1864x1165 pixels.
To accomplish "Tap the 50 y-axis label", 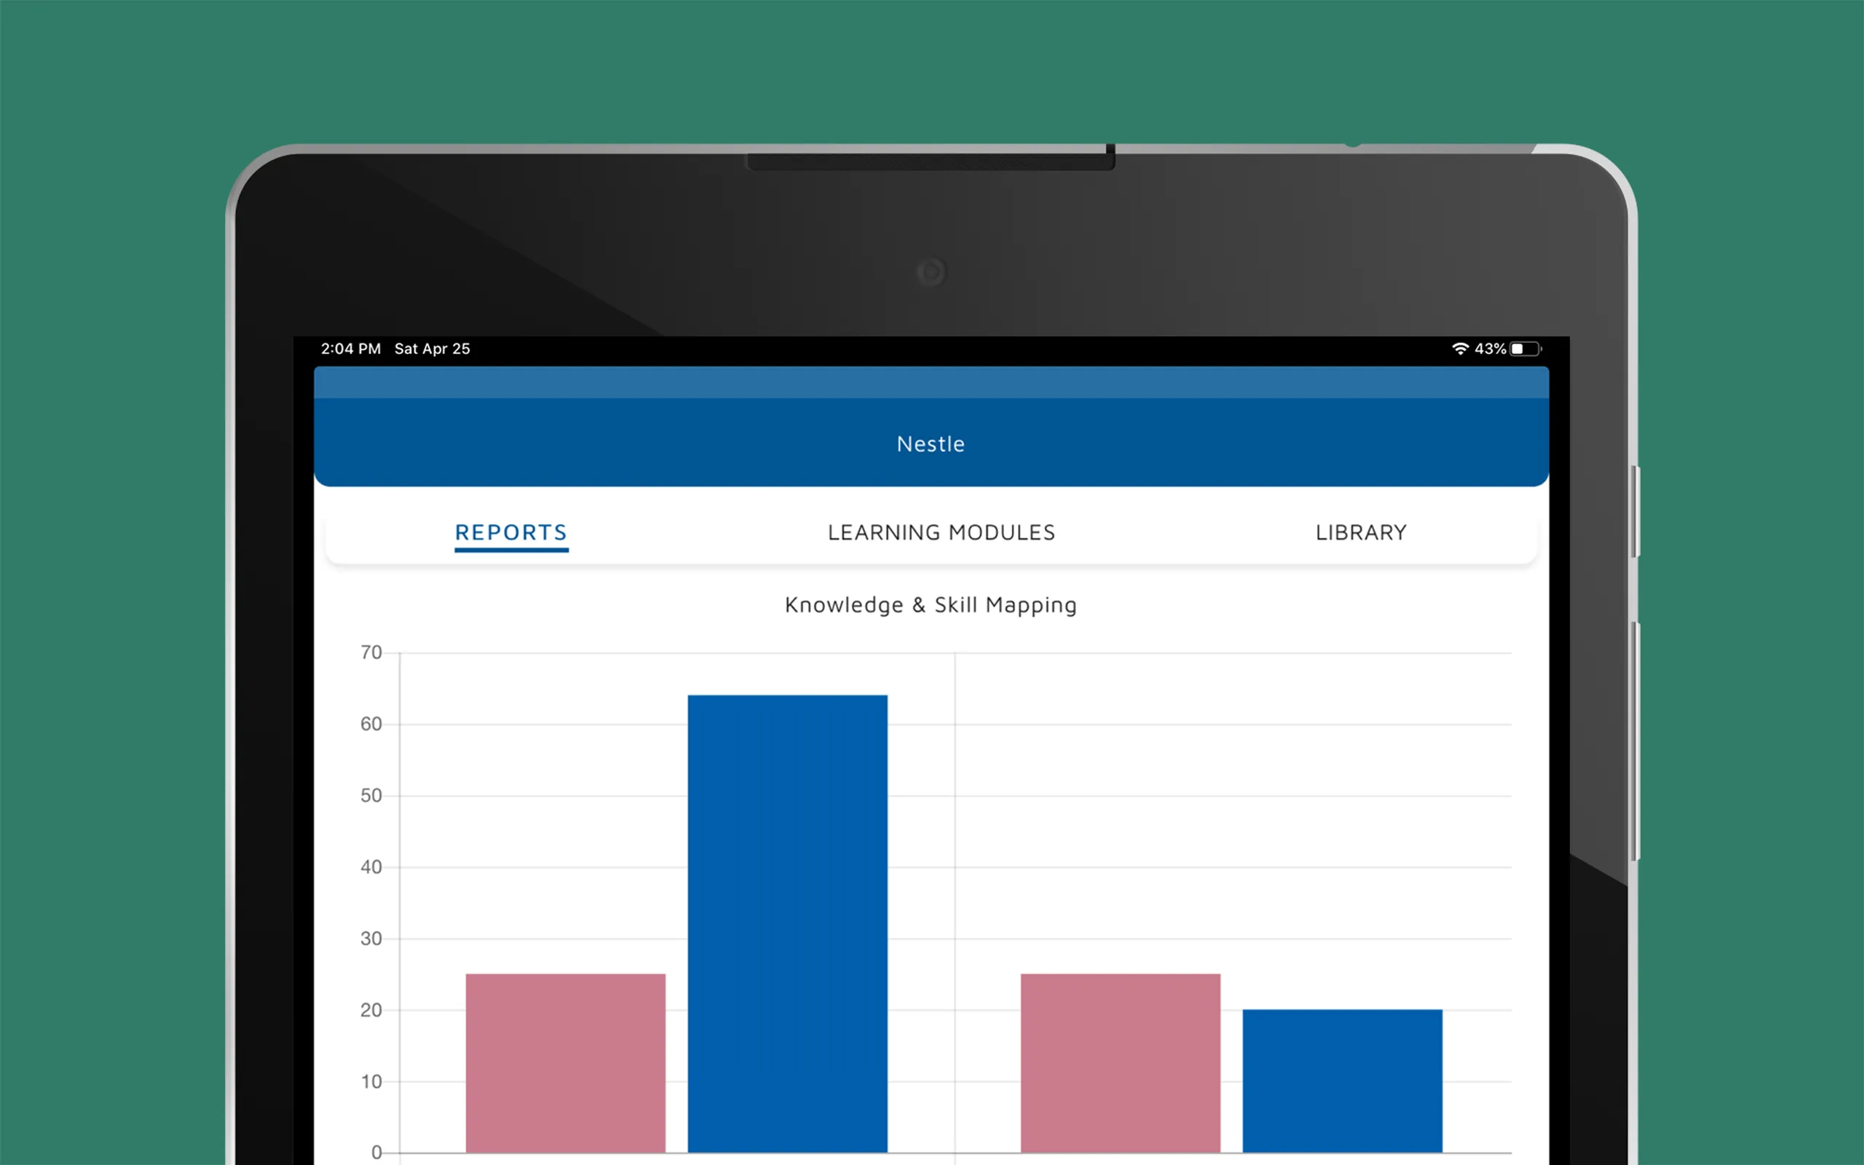I will pyautogui.click(x=371, y=795).
